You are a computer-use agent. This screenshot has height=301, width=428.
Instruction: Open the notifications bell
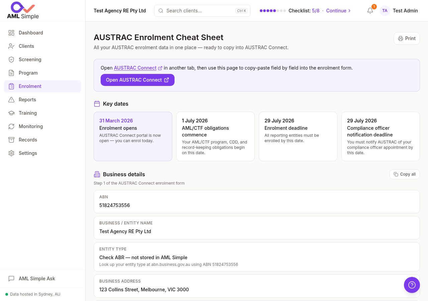(x=370, y=11)
